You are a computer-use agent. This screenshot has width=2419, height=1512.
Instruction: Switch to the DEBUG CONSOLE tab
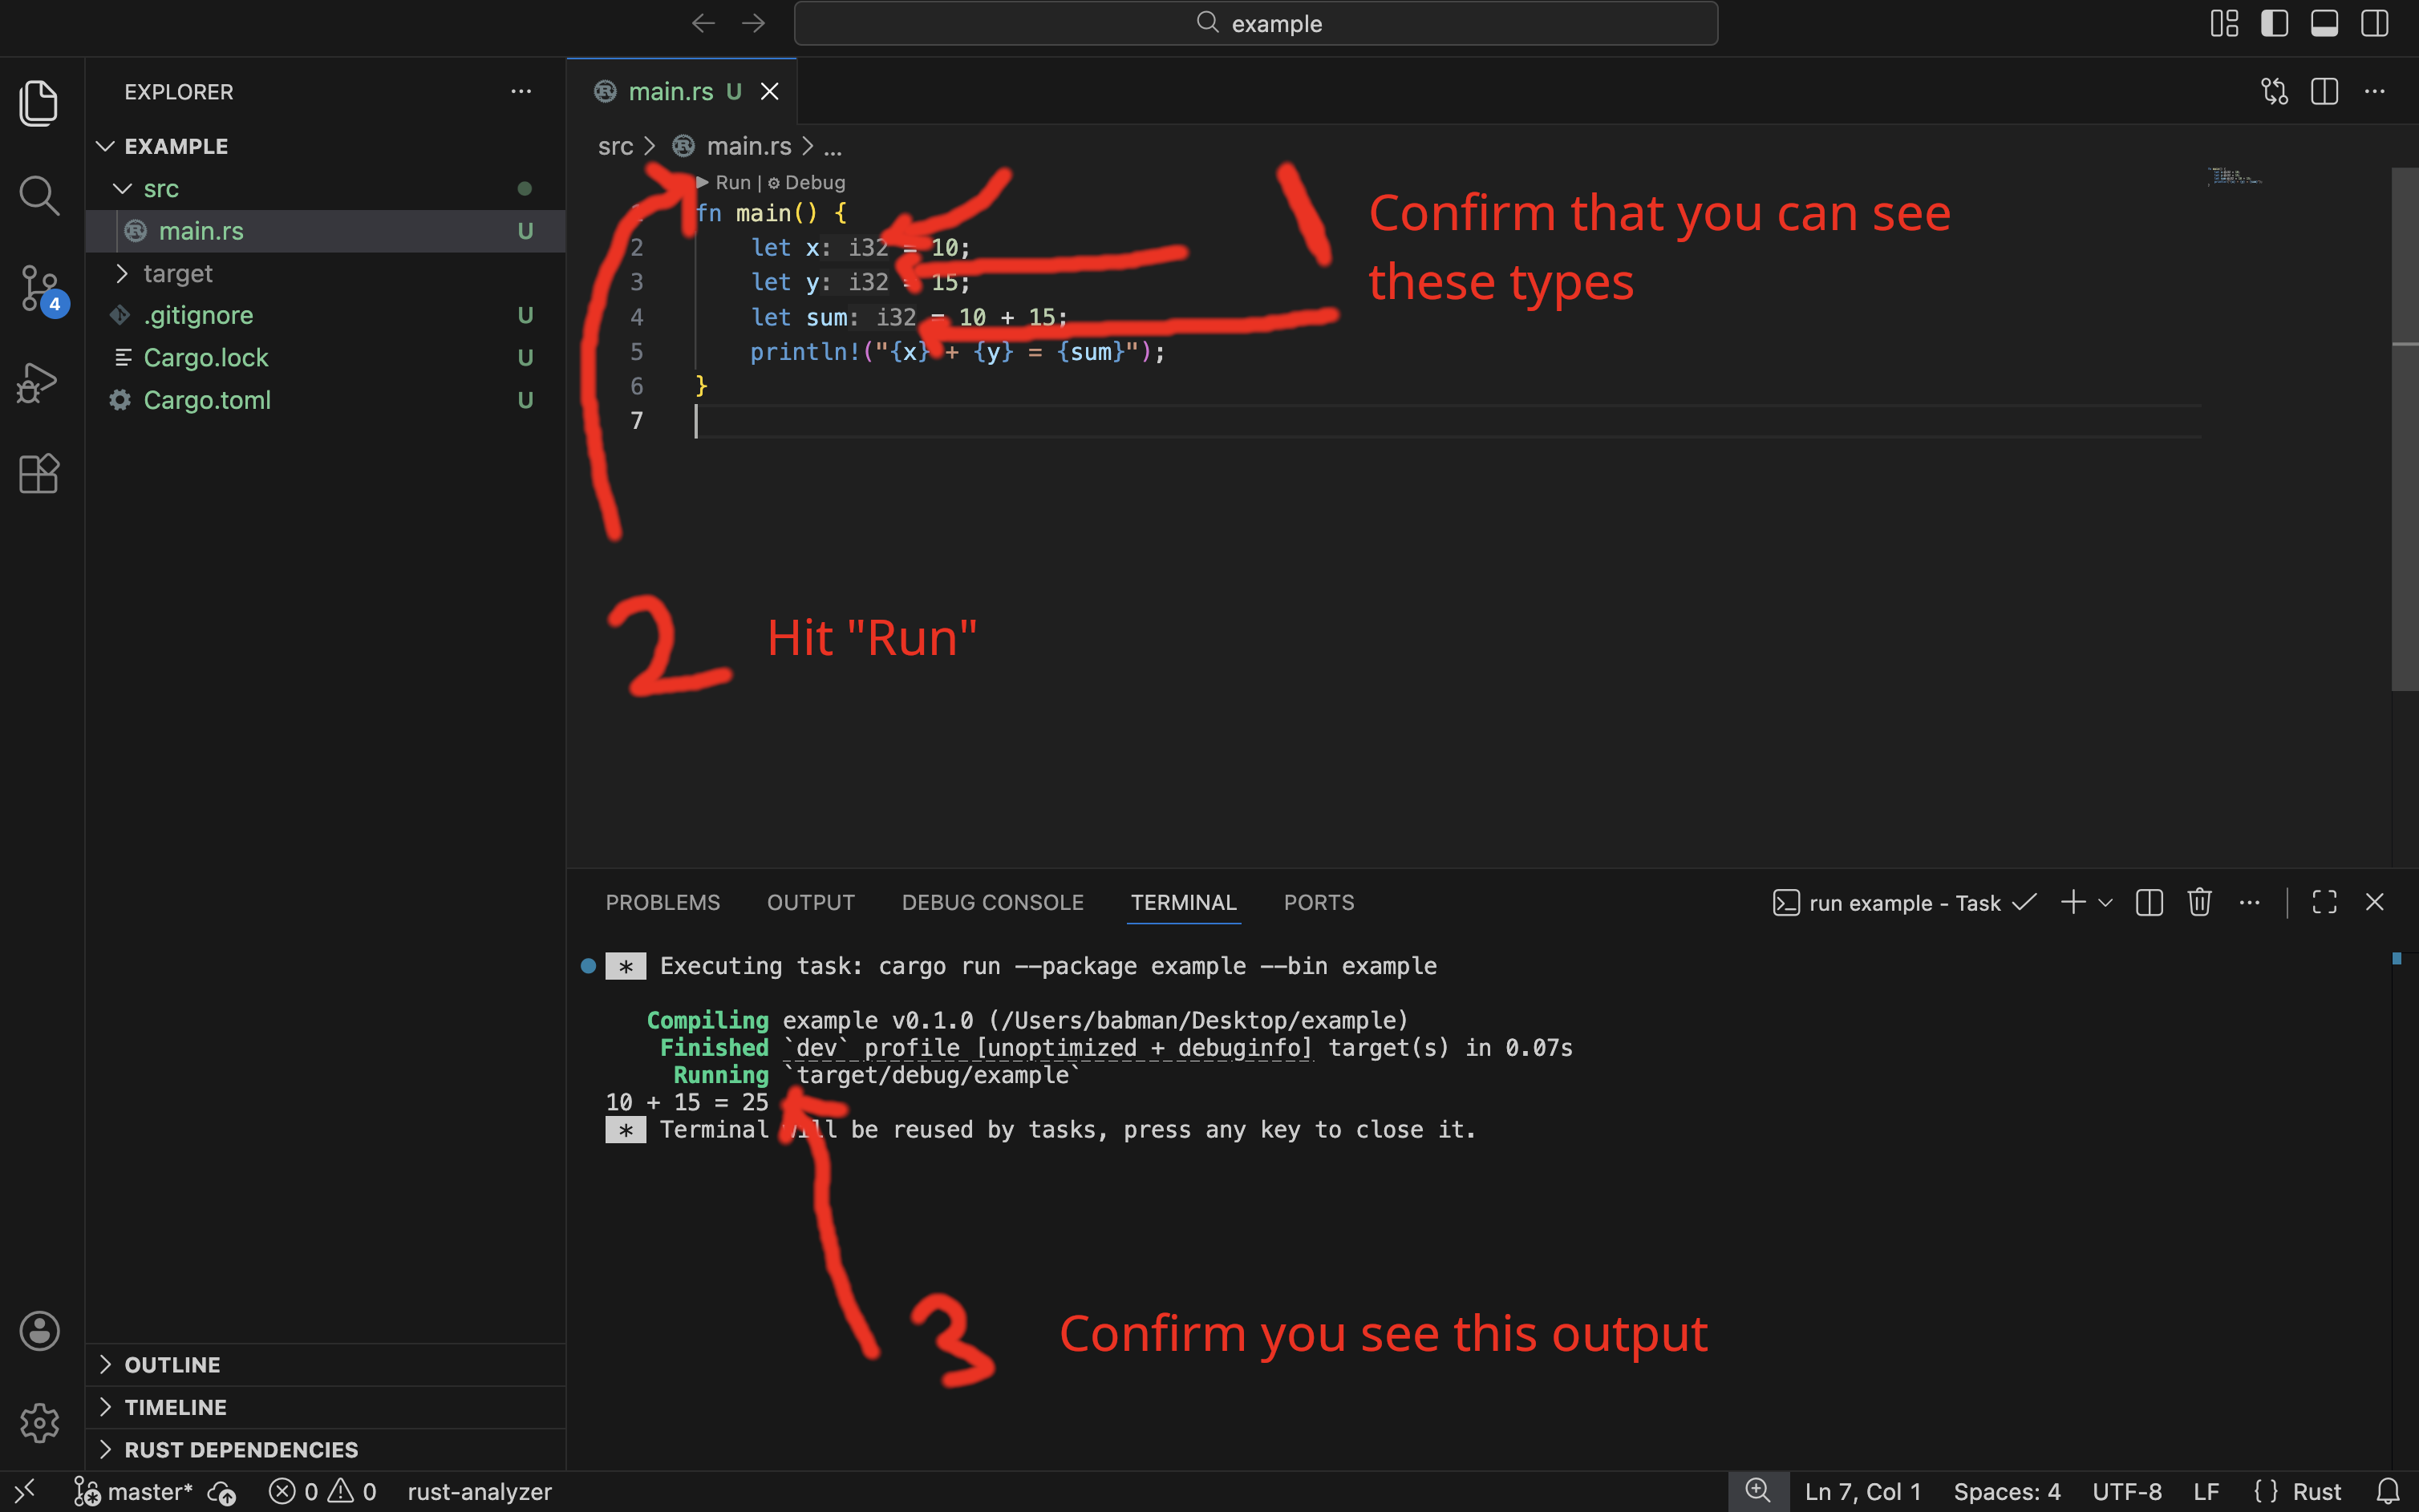[x=992, y=902]
